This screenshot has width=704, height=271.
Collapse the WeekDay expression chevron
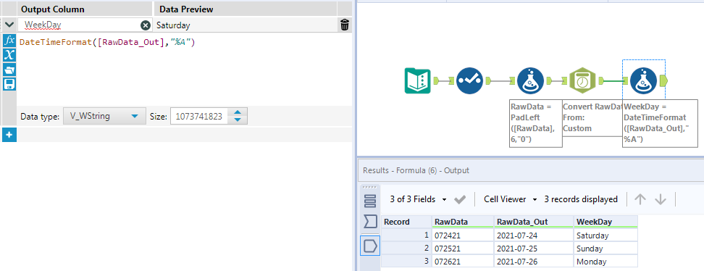[9, 25]
